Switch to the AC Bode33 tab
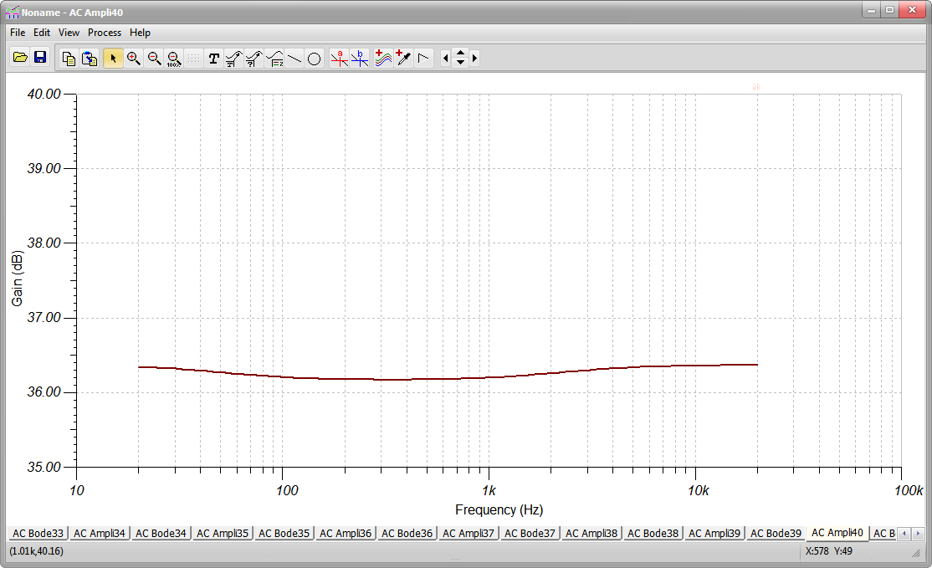 pyautogui.click(x=38, y=533)
